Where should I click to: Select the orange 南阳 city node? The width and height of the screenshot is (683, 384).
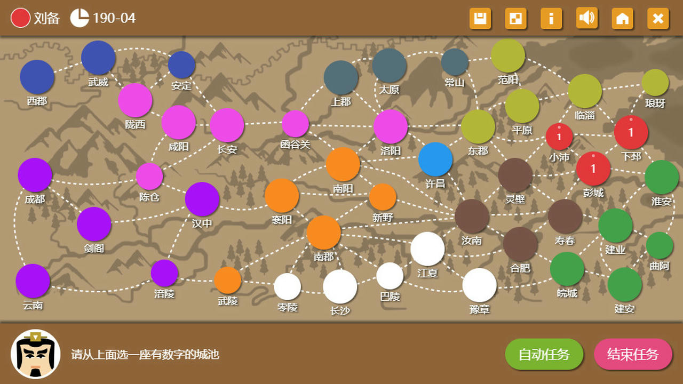click(343, 164)
